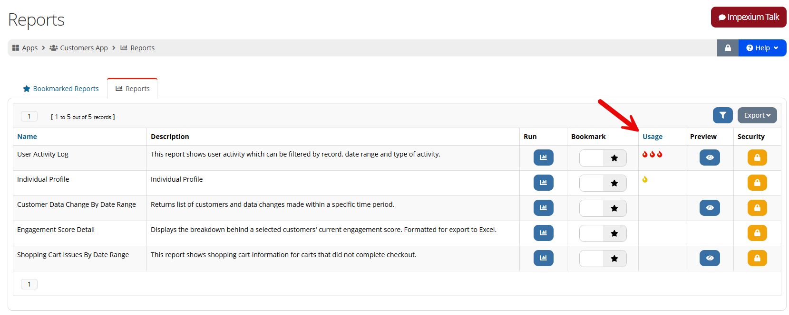Preview the User Activity Log report

[710, 157]
